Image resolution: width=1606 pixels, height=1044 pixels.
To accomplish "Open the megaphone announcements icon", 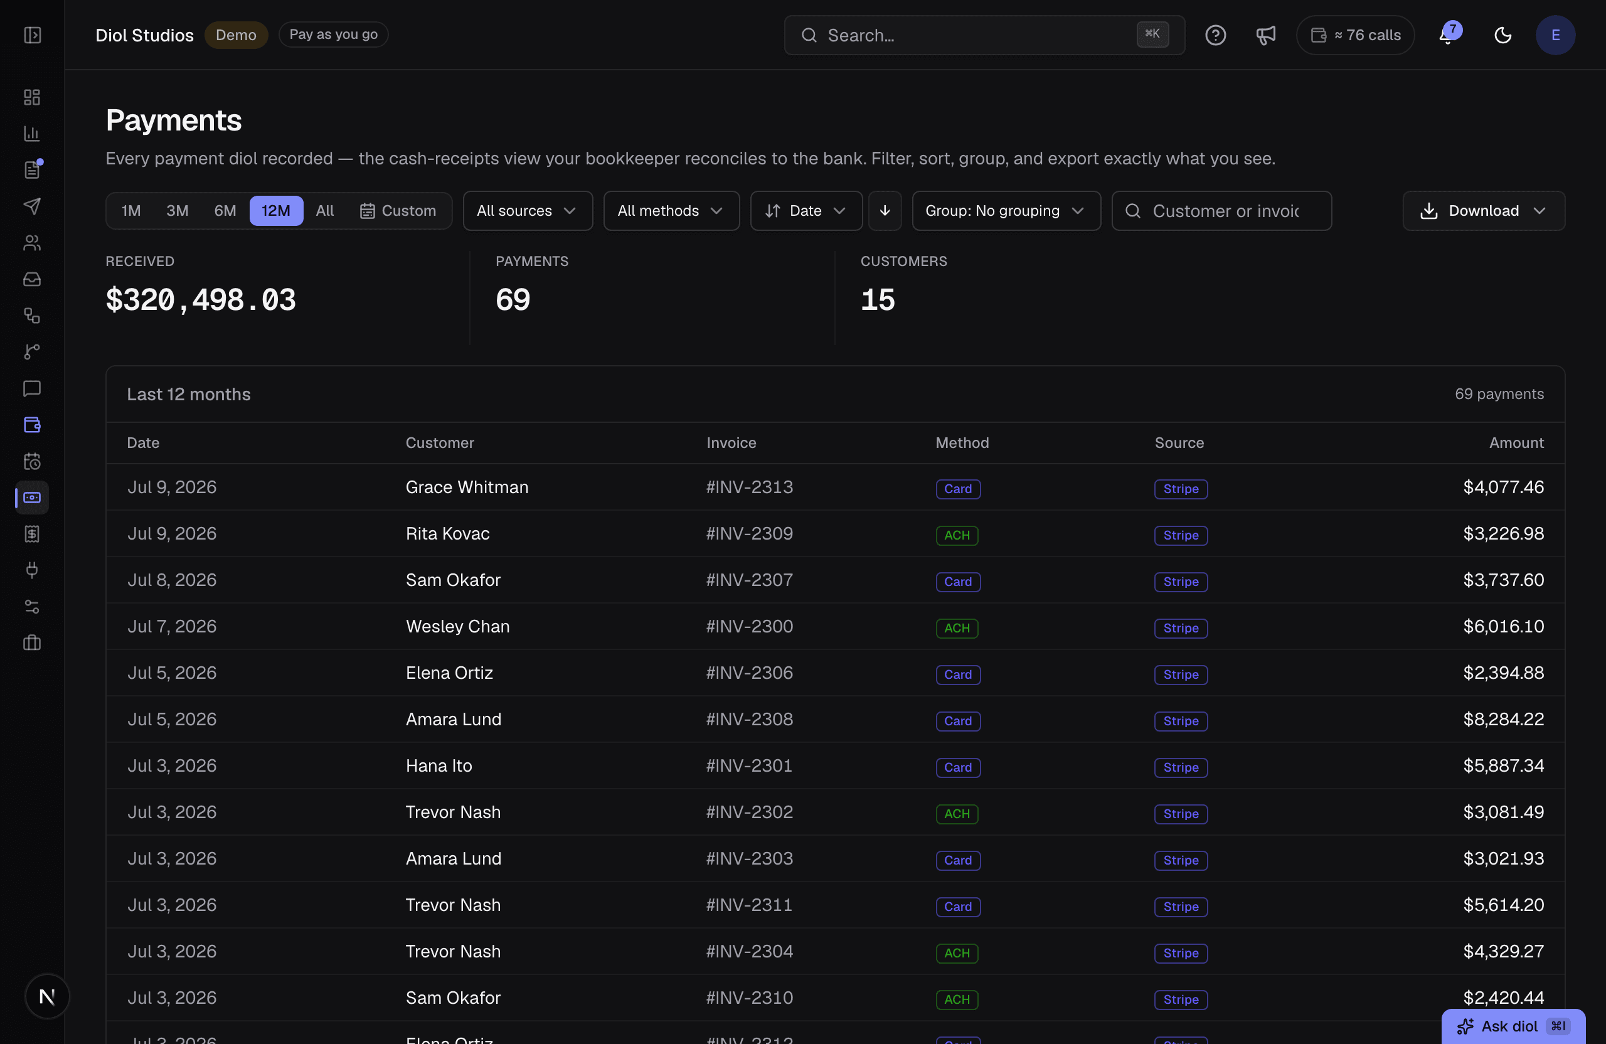I will (1265, 35).
